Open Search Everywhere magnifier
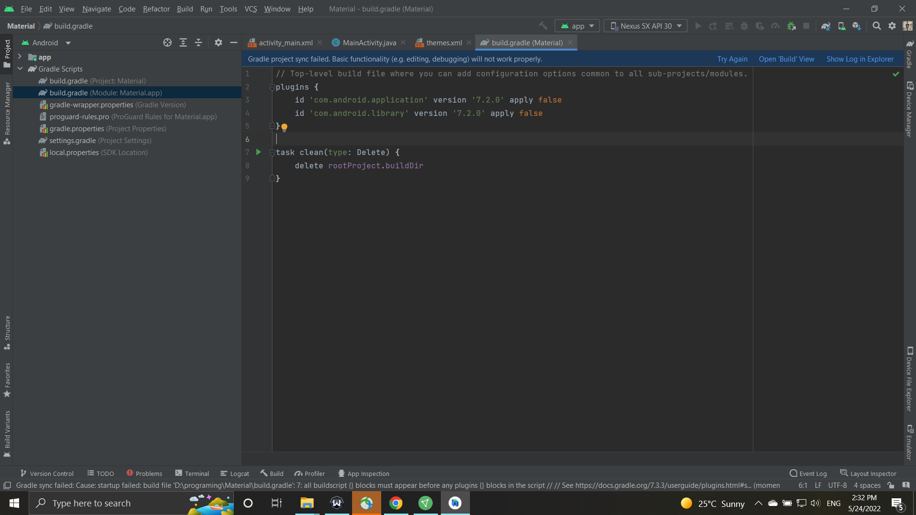This screenshot has width=916, height=515. tap(877, 26)
